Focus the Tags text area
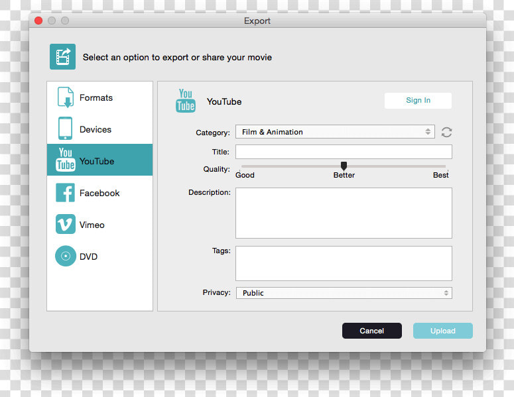Screen dimensions: 514x397 [344, 263]
